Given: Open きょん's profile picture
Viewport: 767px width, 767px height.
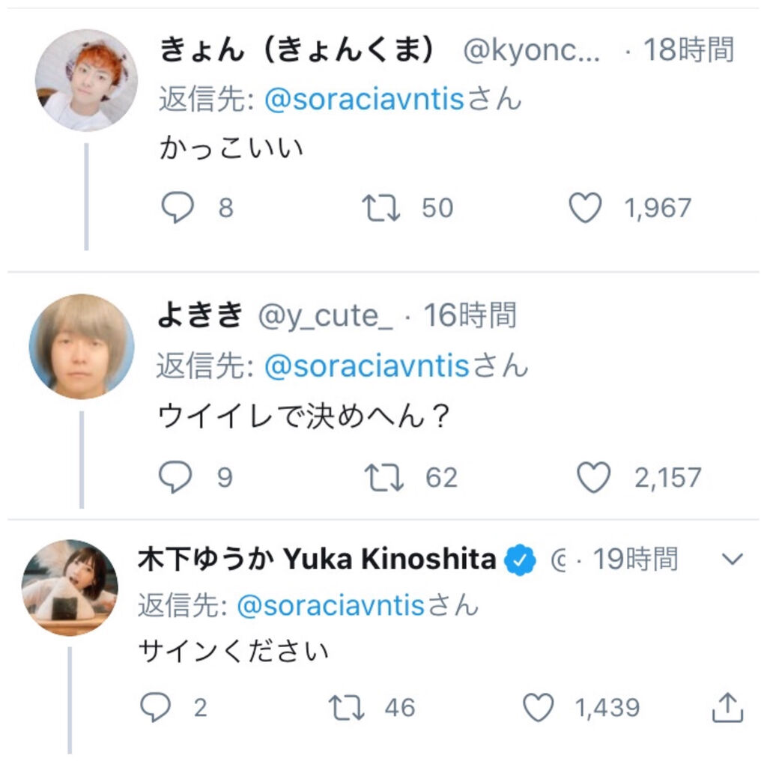Looking at the screenshot, I should pos(85,80).
